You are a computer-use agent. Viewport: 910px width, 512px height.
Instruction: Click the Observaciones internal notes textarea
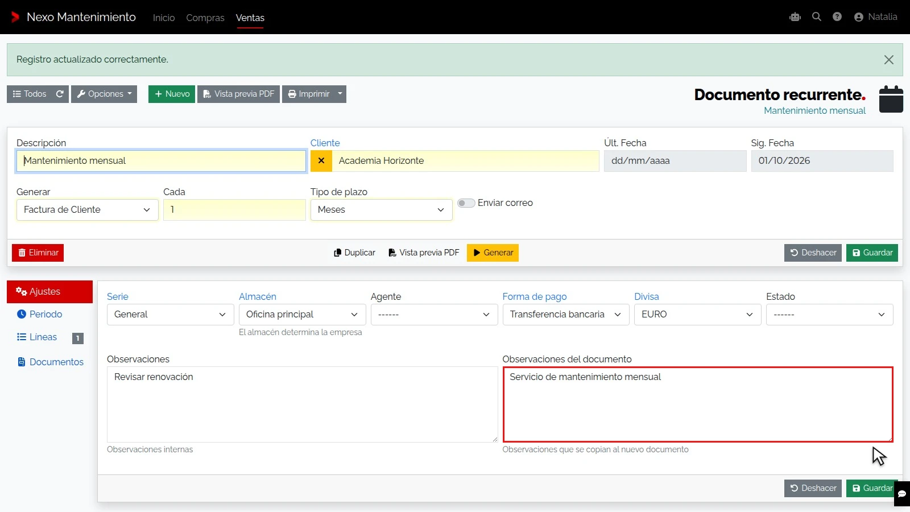tap(303, 404)
